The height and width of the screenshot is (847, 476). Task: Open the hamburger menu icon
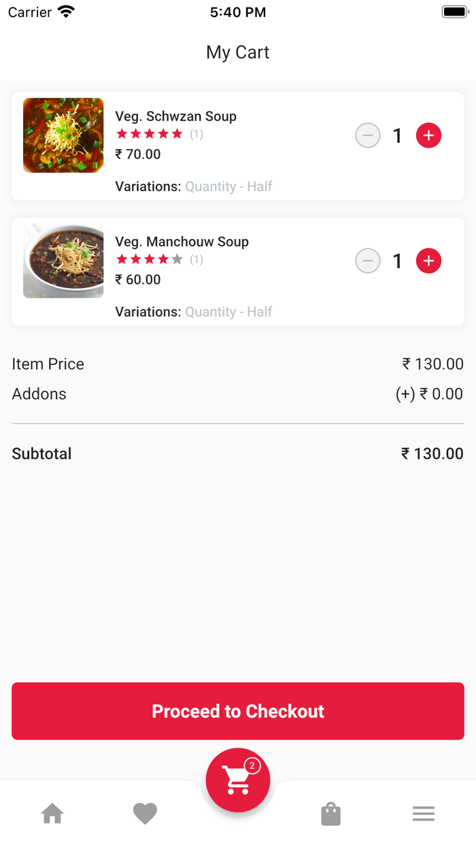pyautogui.click(x=423, y=814)
